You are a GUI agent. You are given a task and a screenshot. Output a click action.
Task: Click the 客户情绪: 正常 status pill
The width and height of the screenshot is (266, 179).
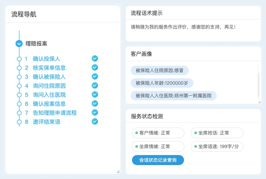click(x=158, y=133)
